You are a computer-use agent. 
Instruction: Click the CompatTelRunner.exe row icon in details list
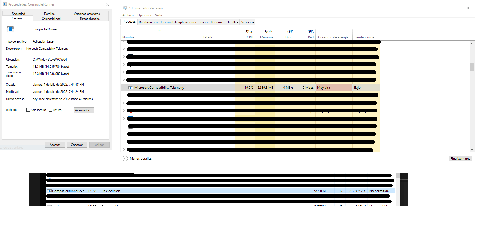point(49,191)
